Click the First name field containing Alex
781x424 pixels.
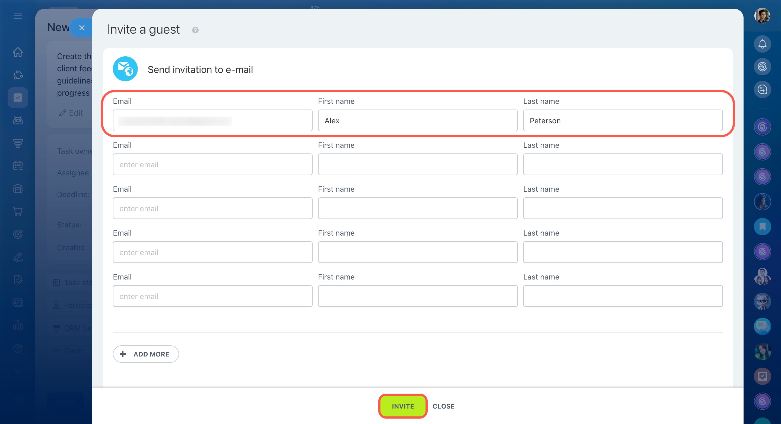tap(417, 121)
